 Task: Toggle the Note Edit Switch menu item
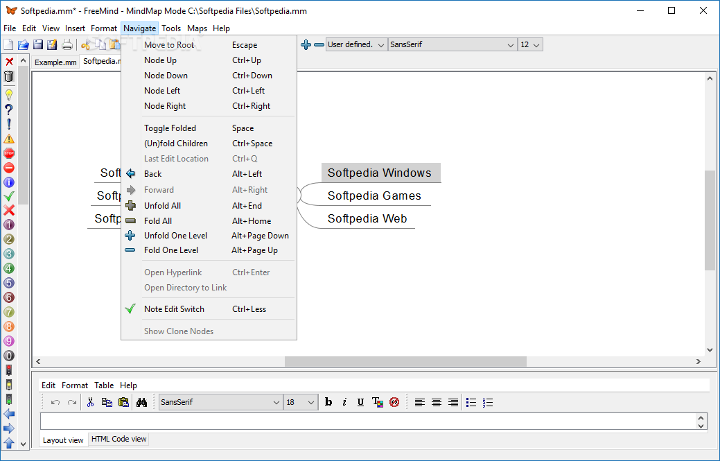pos(209,309)
